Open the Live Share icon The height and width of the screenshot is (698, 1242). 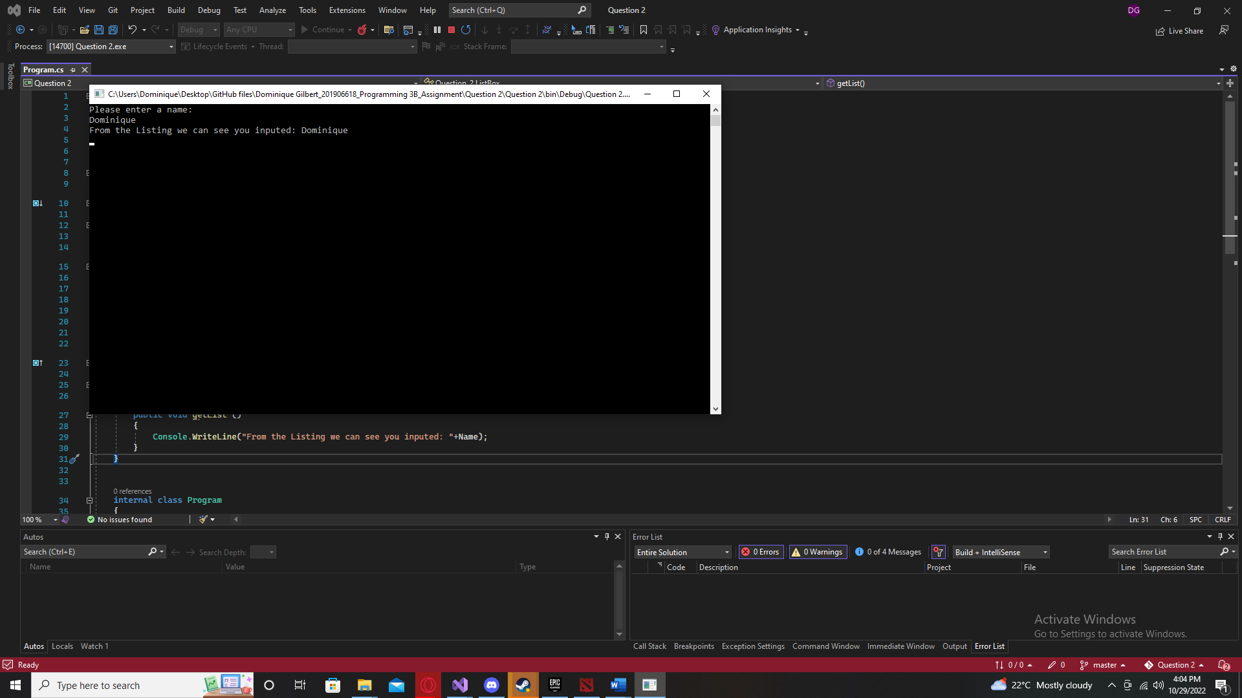coord(1179,31)
